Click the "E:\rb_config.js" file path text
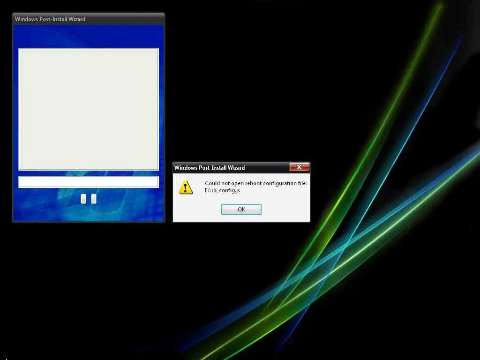The image size is (480, 360). (x=222, y=190)
